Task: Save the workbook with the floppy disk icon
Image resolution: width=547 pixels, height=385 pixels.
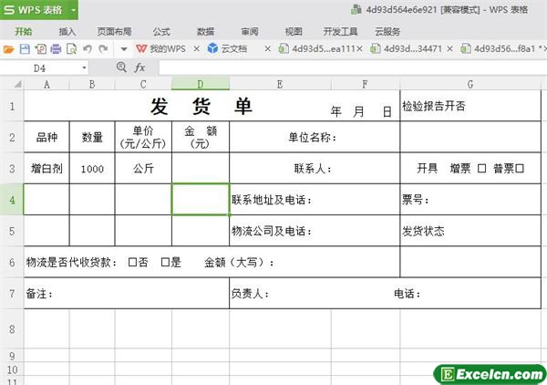Action: [25, 49]
